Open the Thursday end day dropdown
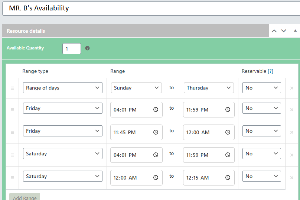The width and height of the screenshot is (300, 200). point(209,88)
